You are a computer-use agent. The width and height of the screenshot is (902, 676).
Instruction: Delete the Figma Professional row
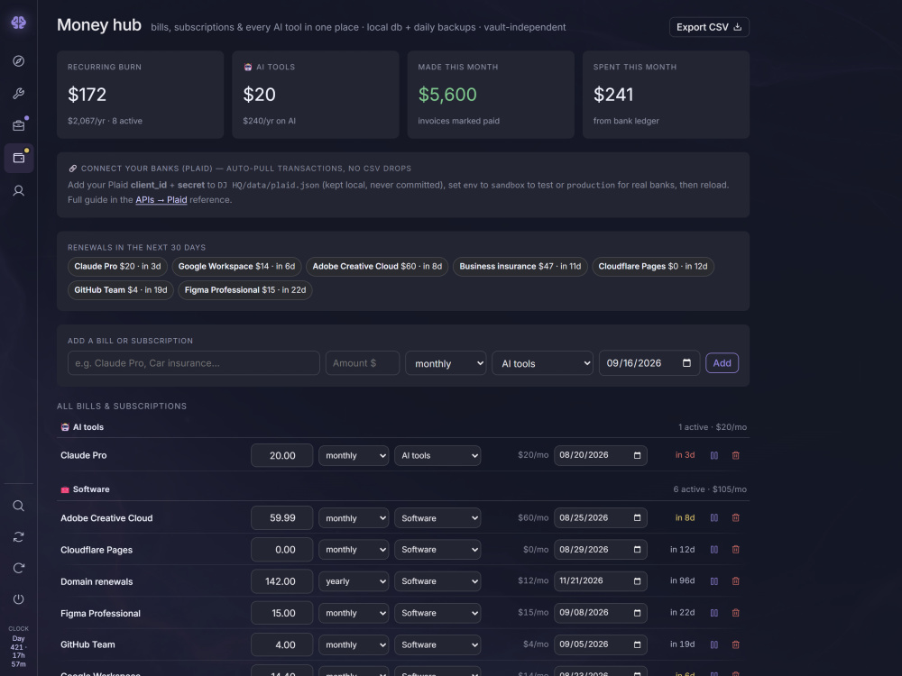735,613
